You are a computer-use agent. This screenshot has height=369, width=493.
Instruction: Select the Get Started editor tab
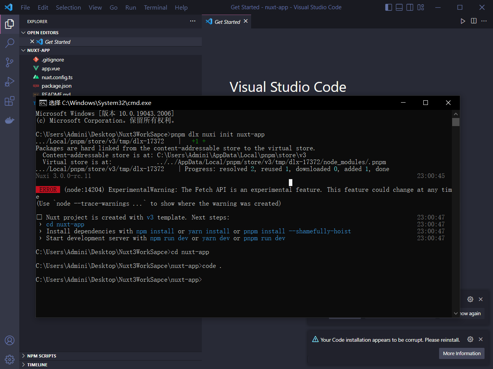click(x=227, y=22)
